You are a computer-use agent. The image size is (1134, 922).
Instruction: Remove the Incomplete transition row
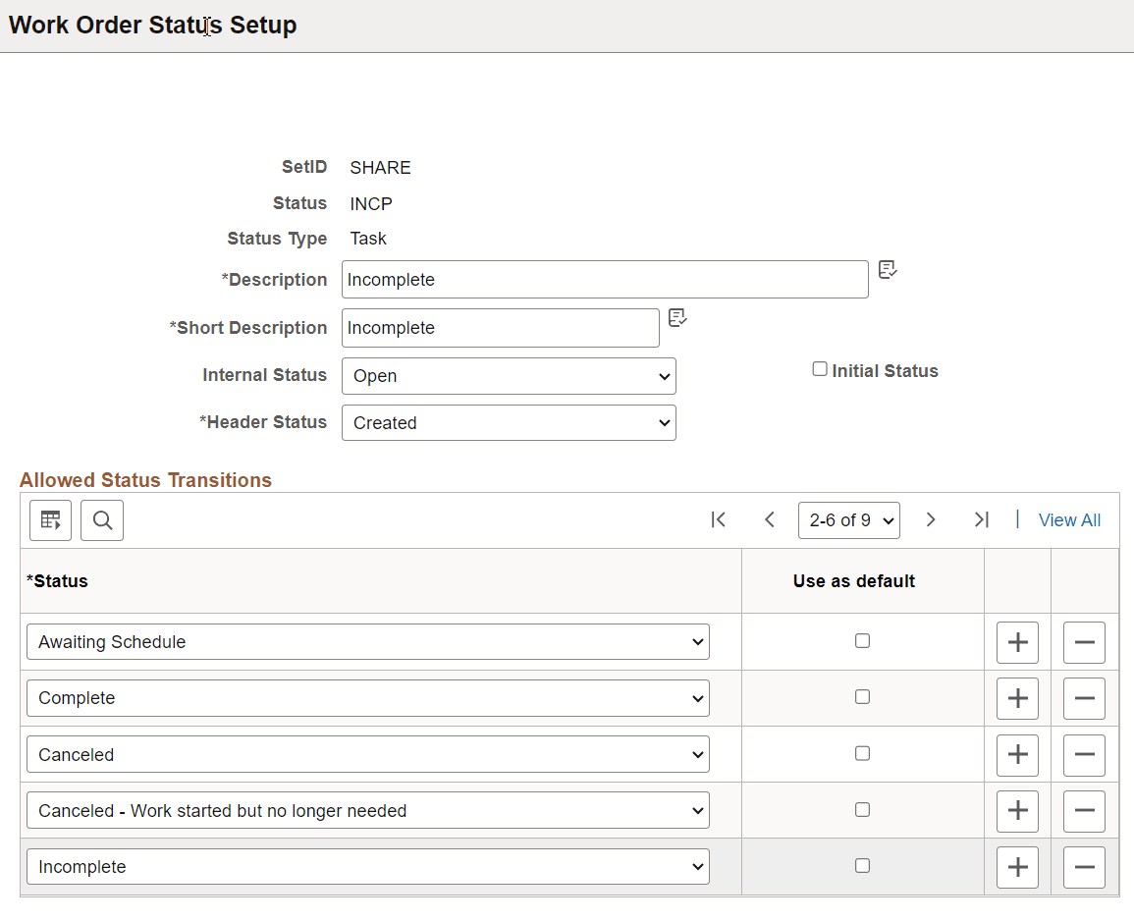pyautogui.click(x=1084, y=866)
